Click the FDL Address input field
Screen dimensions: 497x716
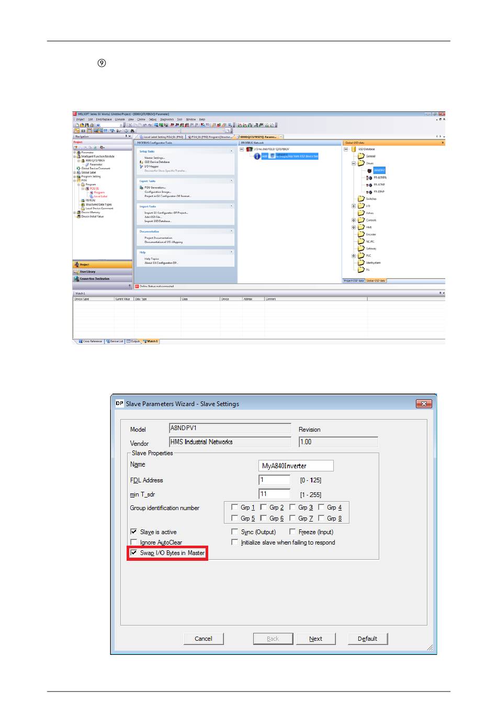tap(274, 480)
